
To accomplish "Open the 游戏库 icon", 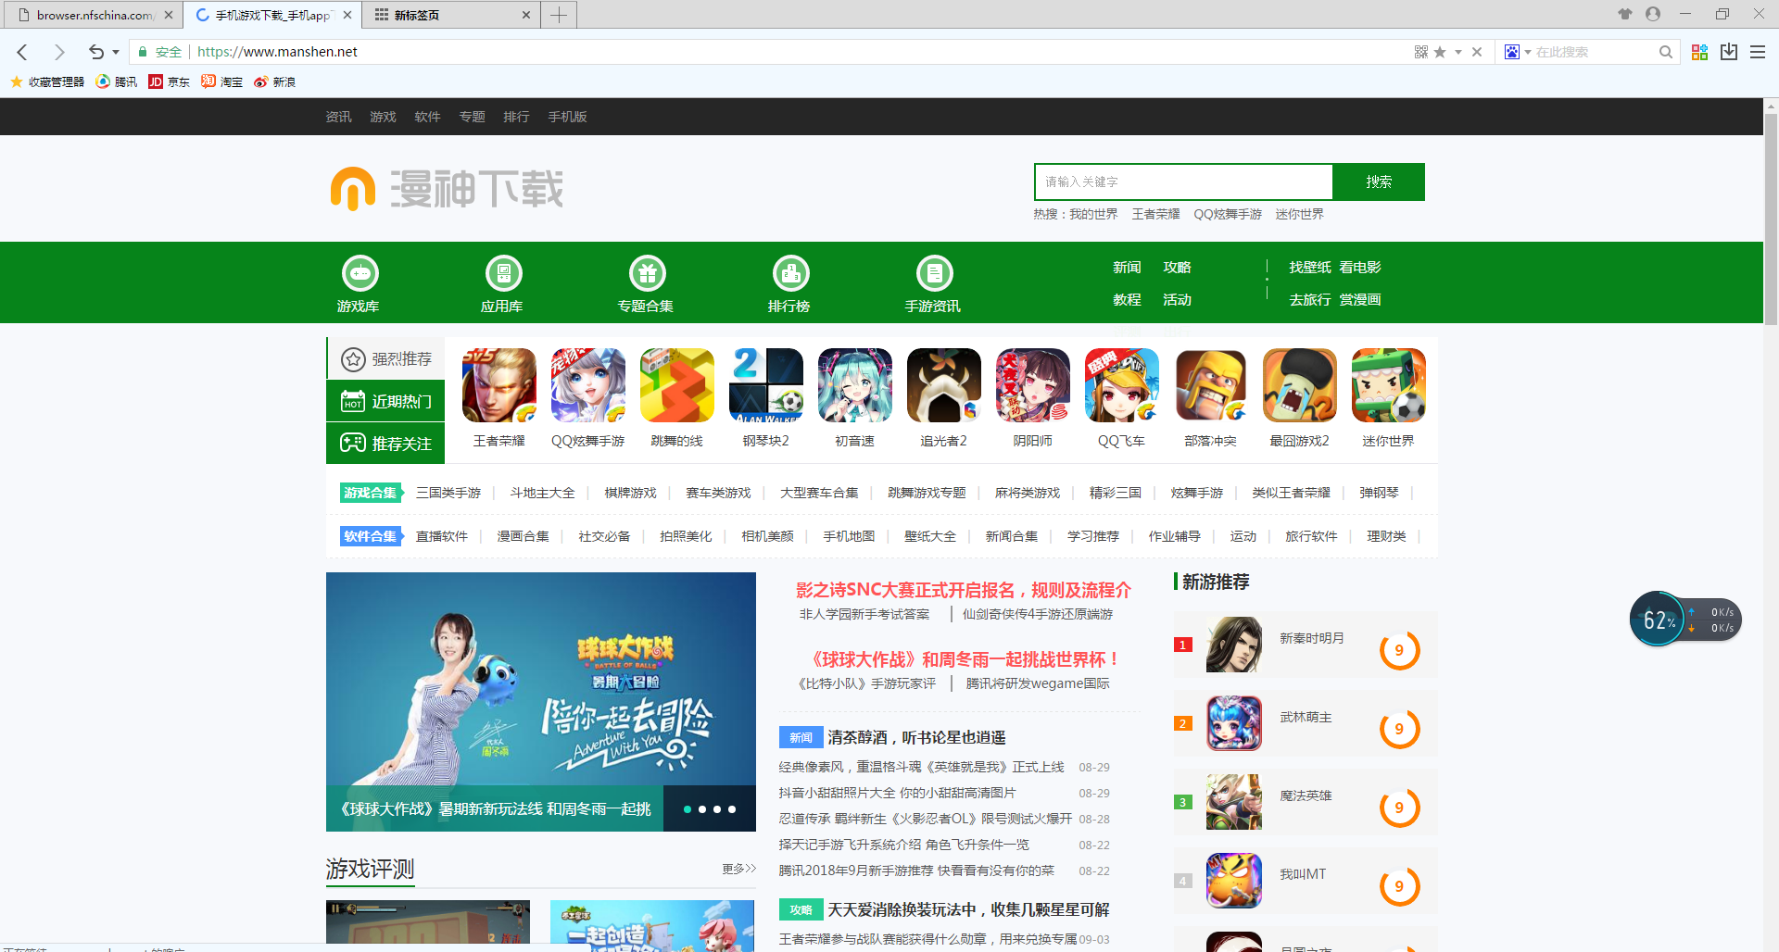I will tap(360, 274).
